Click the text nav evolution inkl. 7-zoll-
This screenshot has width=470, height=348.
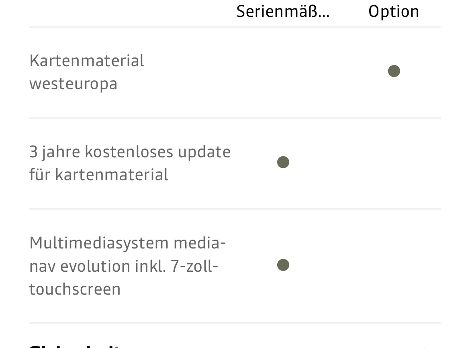[123, 266]
